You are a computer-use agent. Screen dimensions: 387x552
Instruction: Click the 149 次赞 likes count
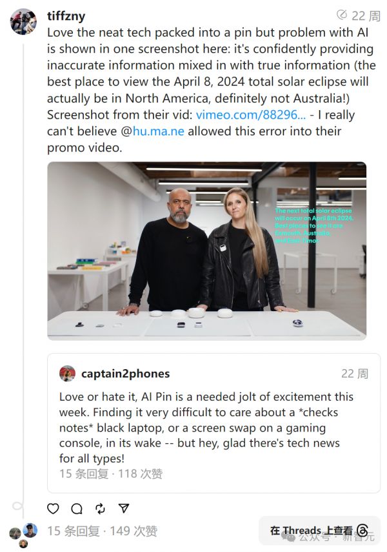[x=134, y=531]
